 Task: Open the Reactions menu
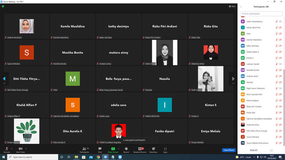tap(153, 150)
